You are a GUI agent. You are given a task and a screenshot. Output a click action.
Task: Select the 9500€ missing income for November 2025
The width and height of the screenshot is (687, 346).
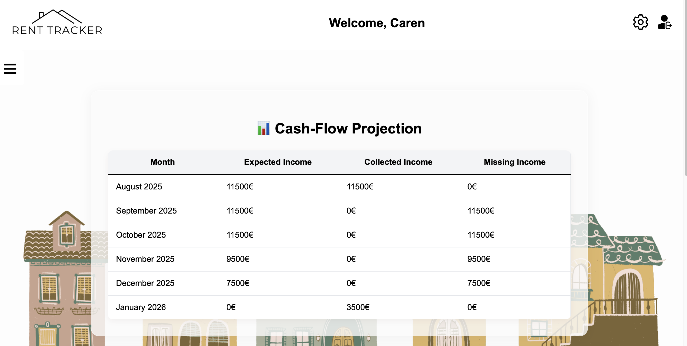click(478, 259)
